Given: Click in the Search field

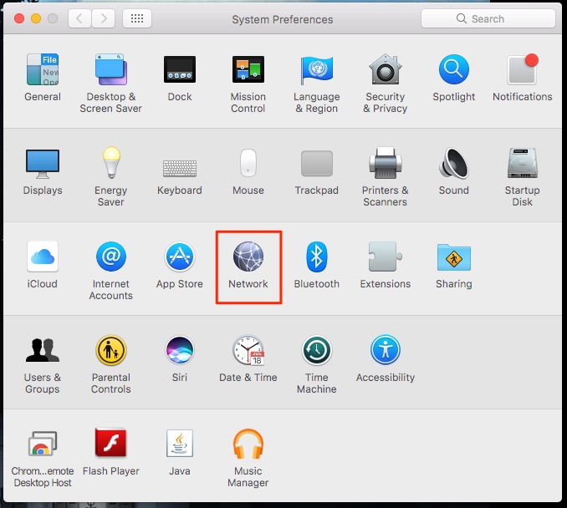Looking at the screenshot, I should pyautogui.click(x=488, y=18).
